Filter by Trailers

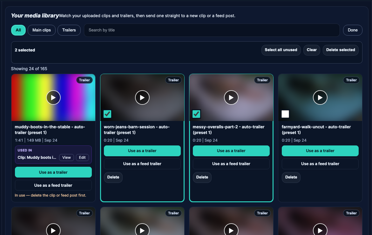click(69, 30)
